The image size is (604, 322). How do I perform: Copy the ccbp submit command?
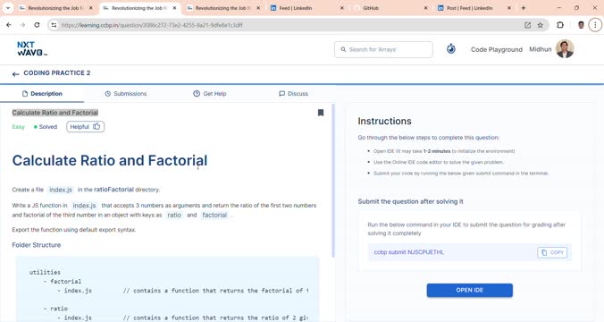click(x=552, y=252)
